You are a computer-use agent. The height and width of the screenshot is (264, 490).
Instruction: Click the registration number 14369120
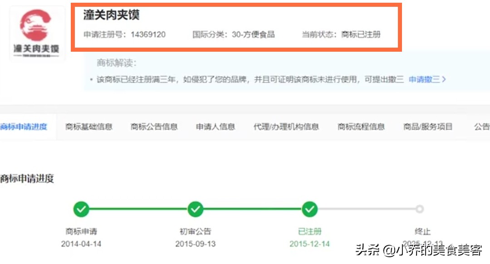pyautogui.click(x=149, y=34)
